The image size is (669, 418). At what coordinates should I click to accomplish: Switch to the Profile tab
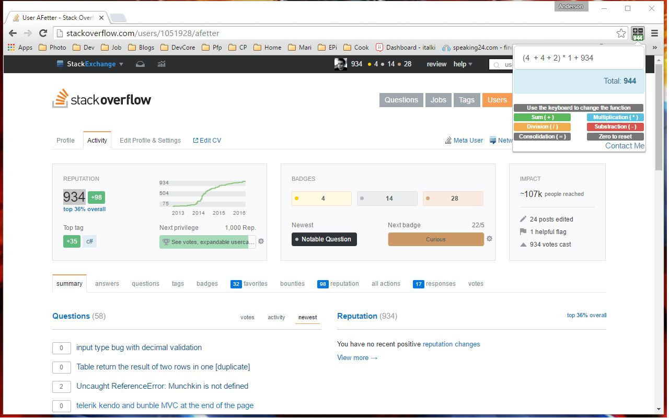pos(65,141)
